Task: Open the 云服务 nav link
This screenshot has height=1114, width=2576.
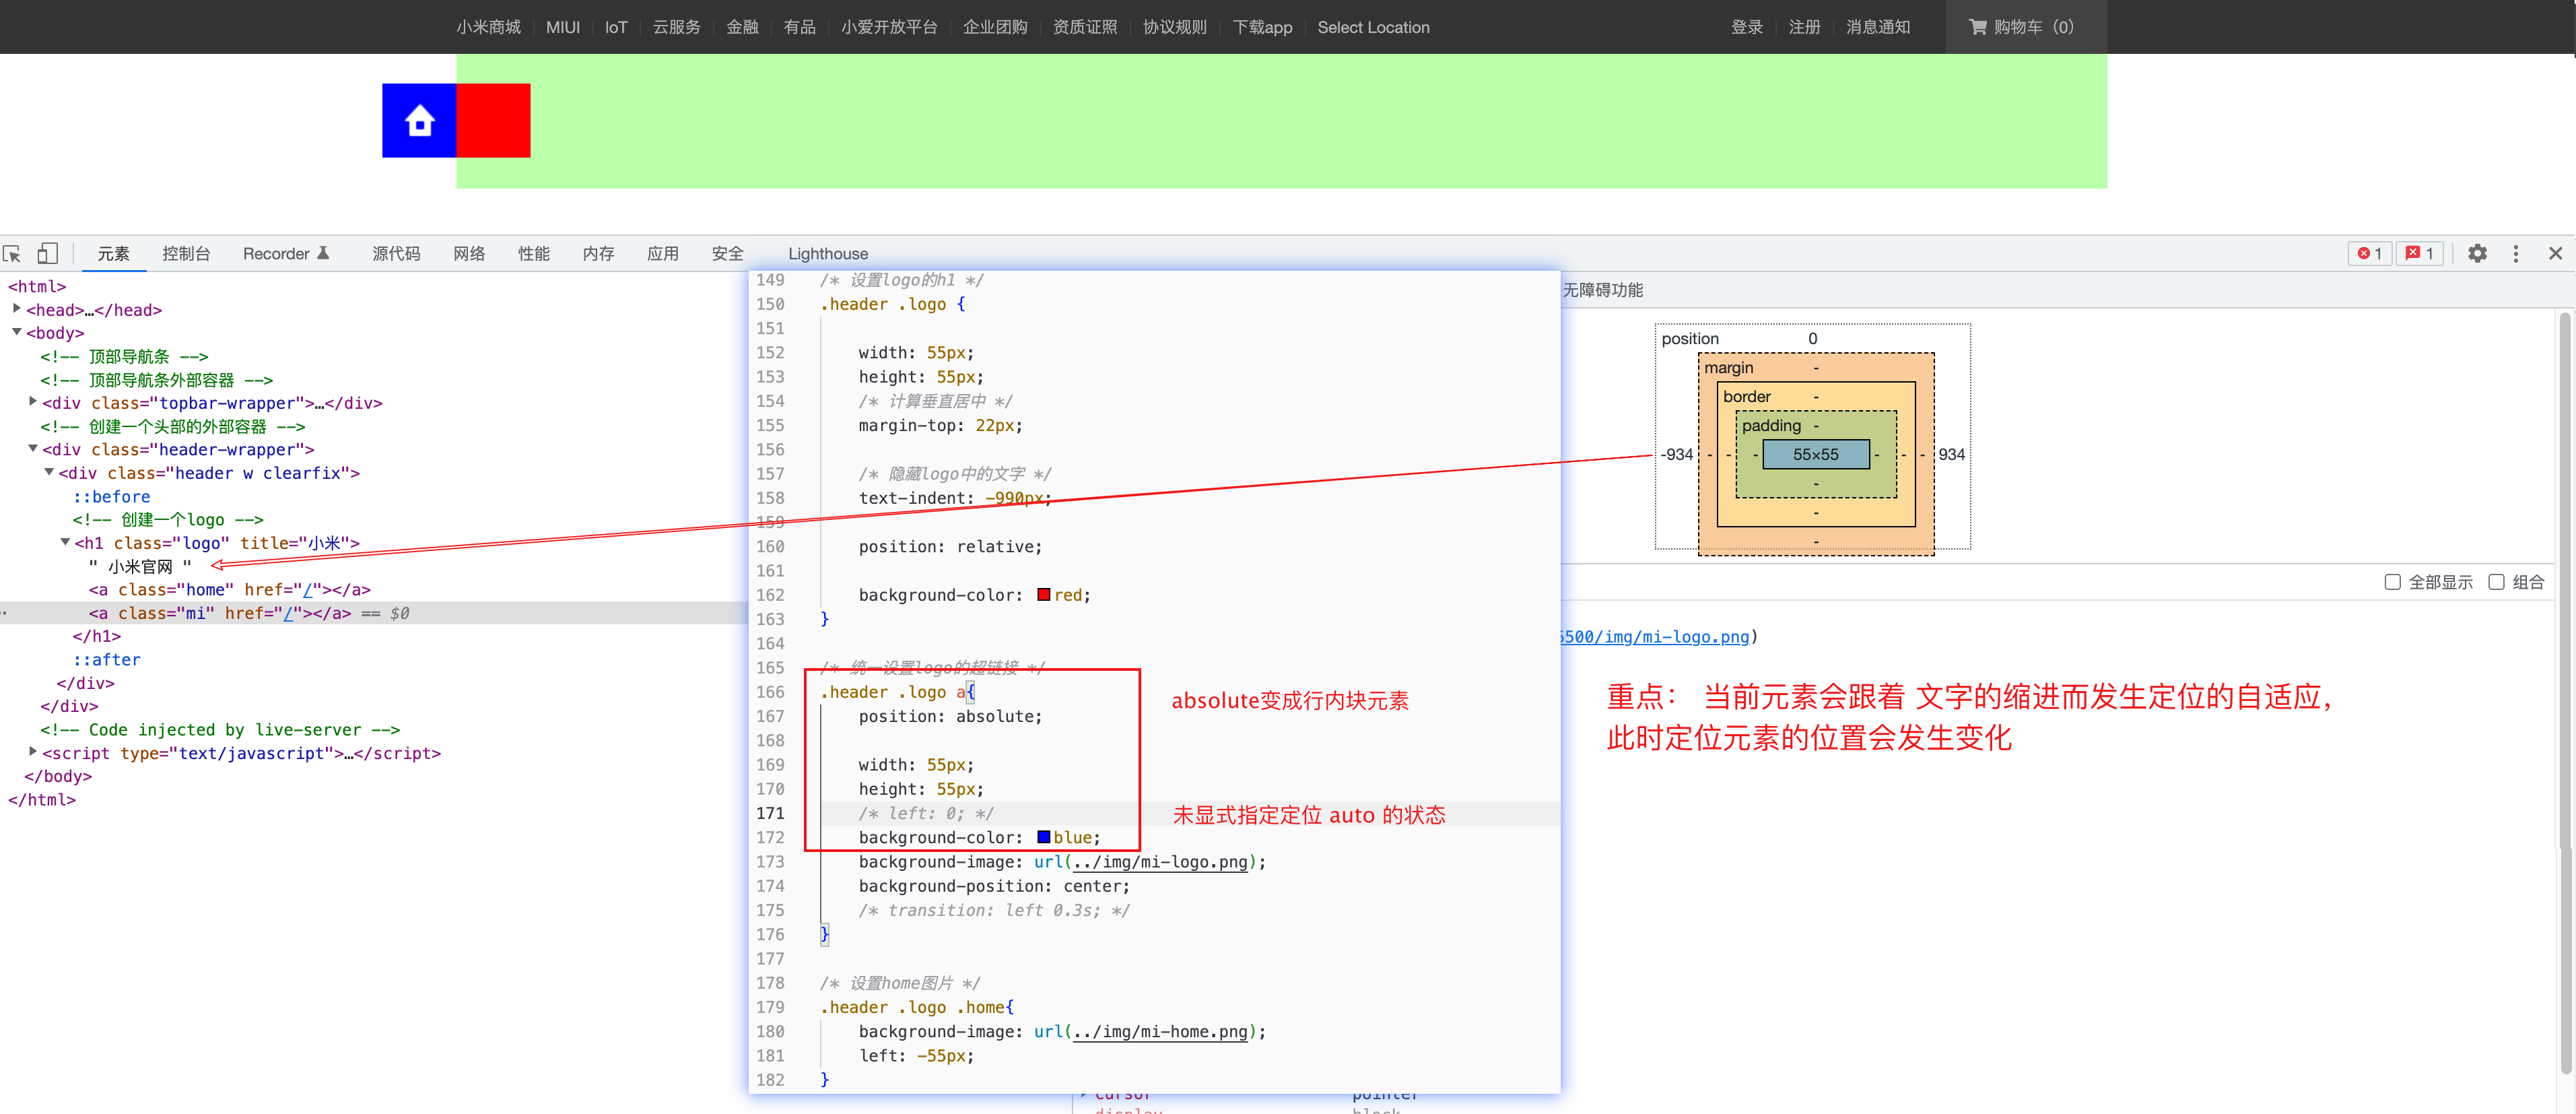Action: (677, 27)
